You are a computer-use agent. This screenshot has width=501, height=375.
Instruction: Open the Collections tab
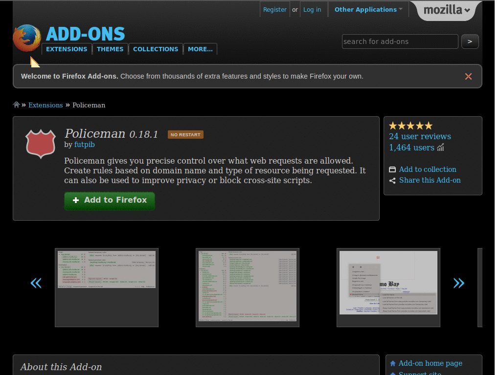pyautogui.click(x=156, y=49)
